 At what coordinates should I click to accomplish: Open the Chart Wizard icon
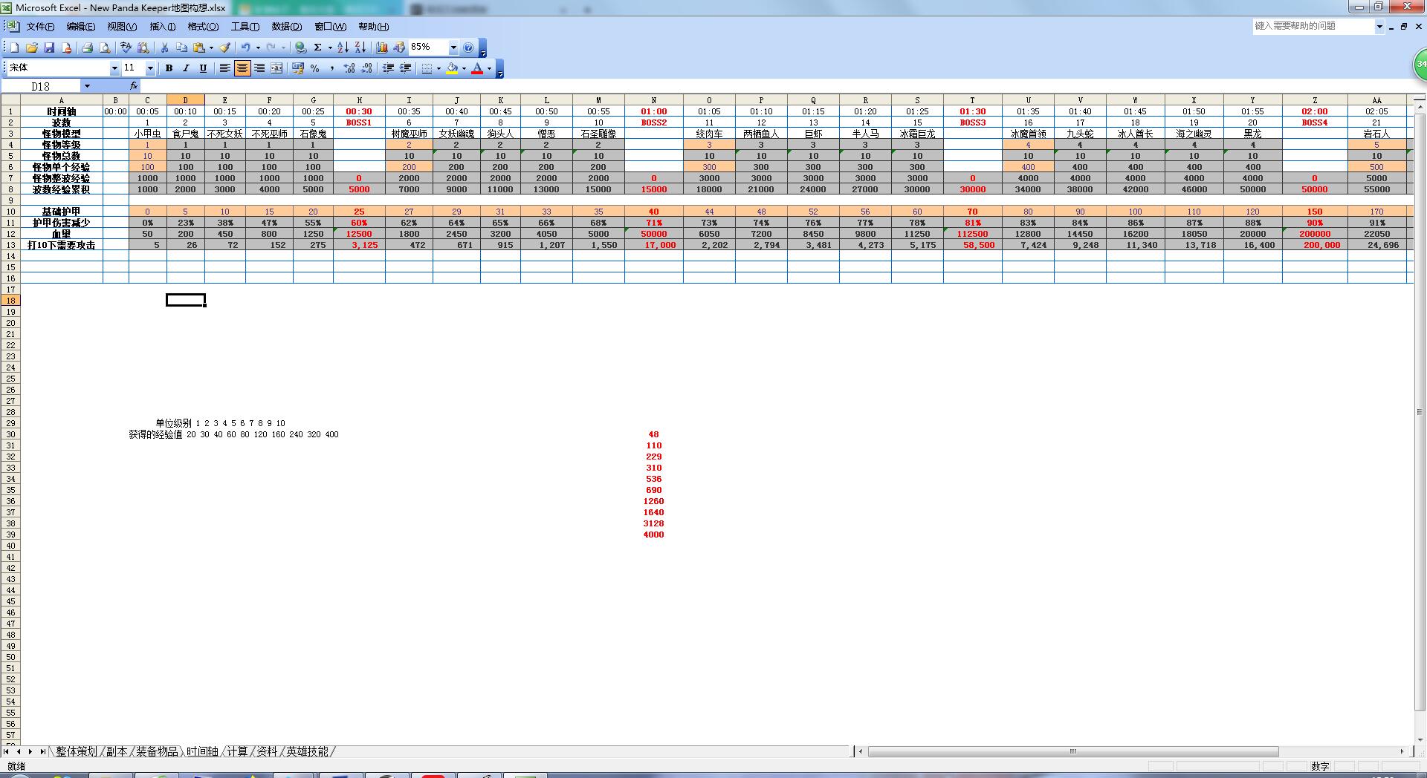coord(382,48)
